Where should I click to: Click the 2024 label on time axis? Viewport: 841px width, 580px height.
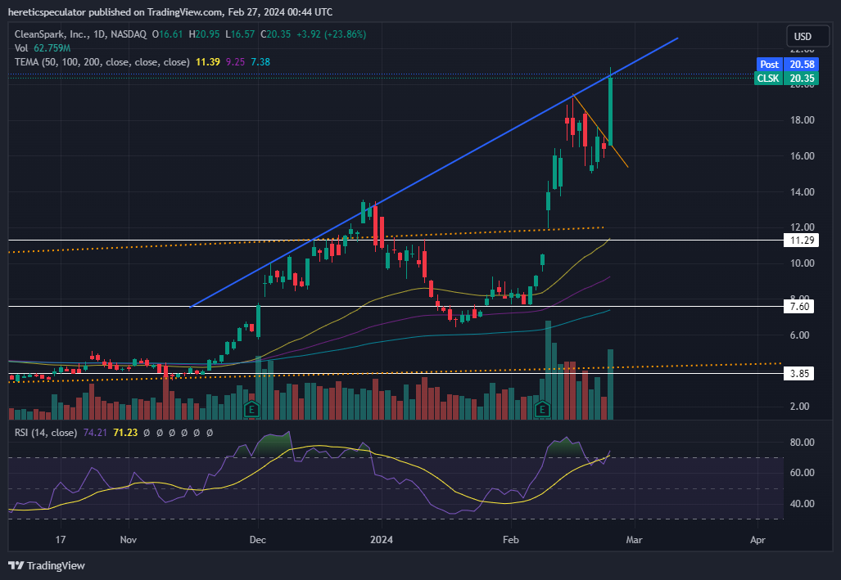pos(382,540)
